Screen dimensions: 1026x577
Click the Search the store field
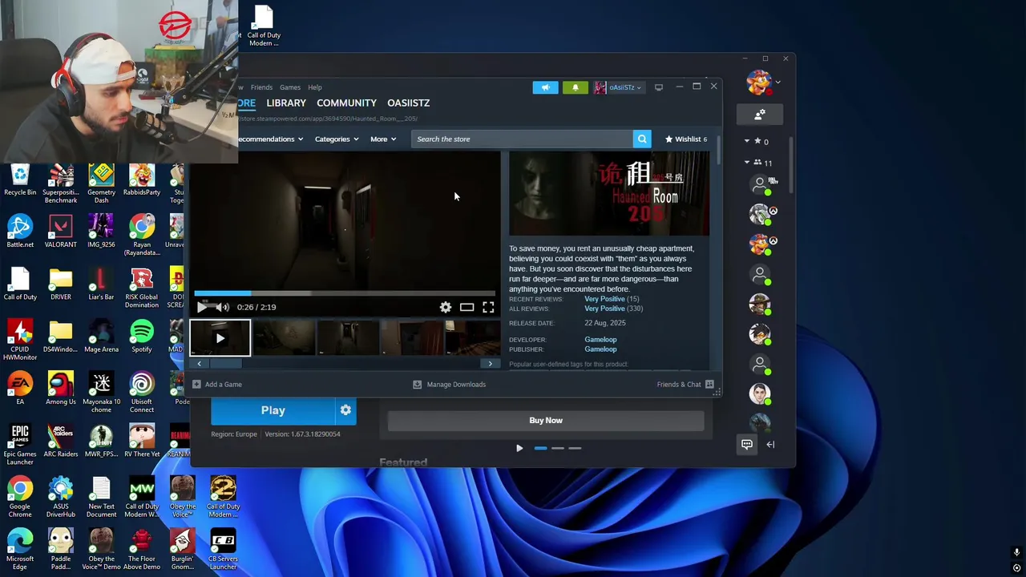[523, 139]
